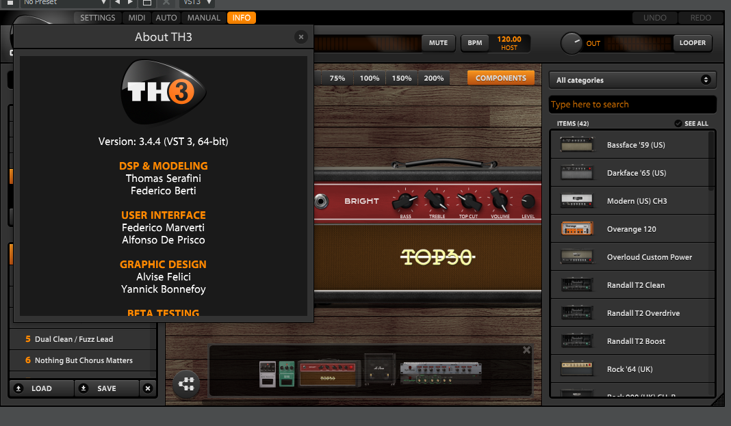
Task: Click the LEVEL knob on Top30 amp
Action: click(528, 202)
